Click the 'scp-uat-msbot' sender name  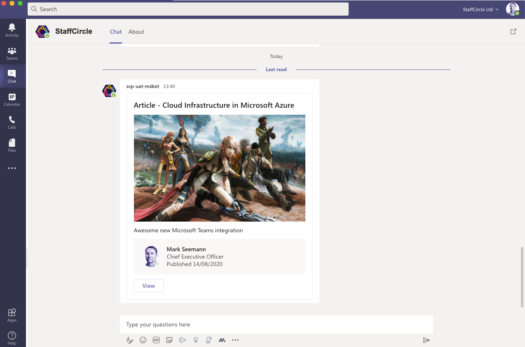click(143, 86)
